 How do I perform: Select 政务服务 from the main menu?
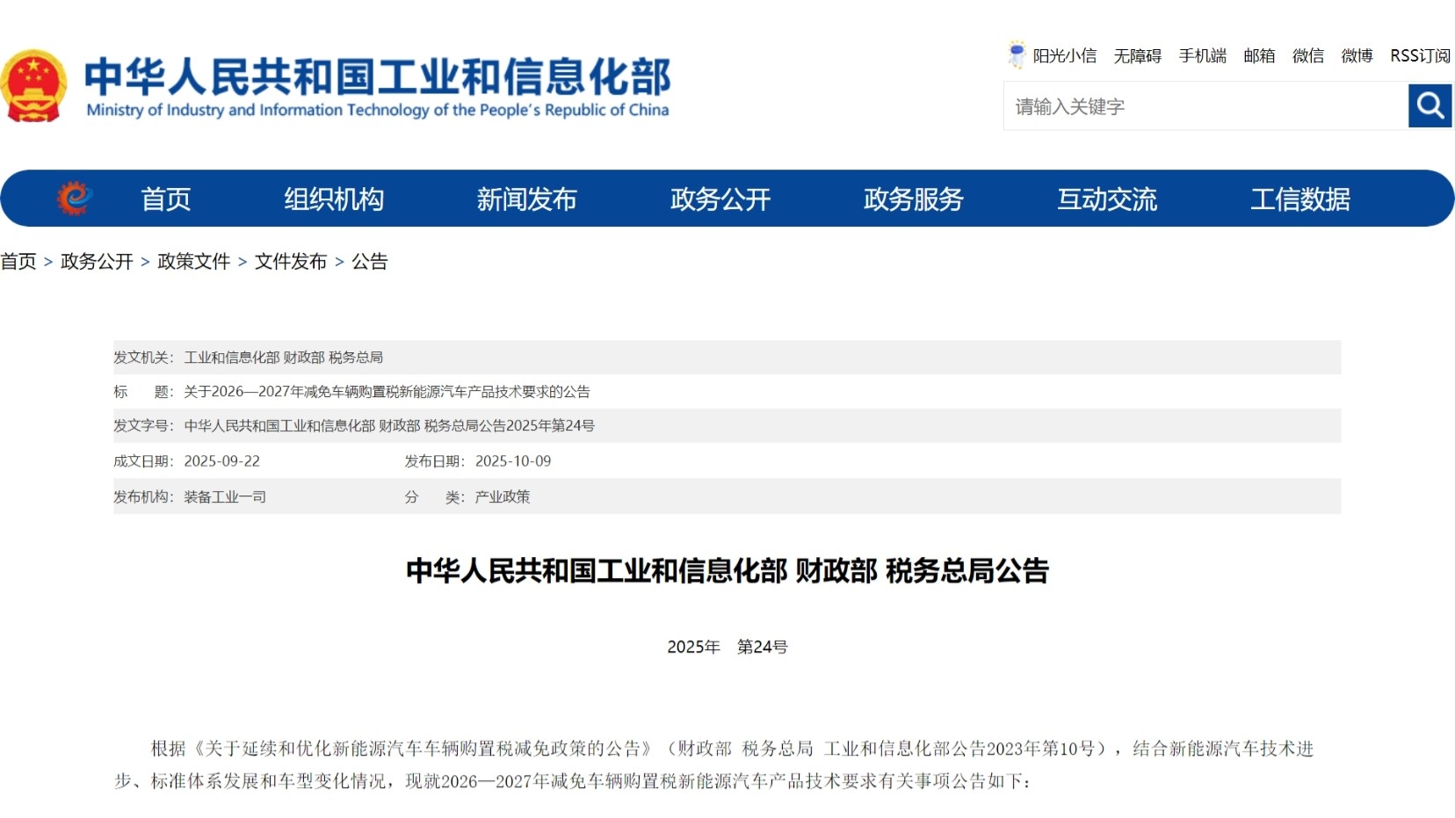[x=913, y=199]
